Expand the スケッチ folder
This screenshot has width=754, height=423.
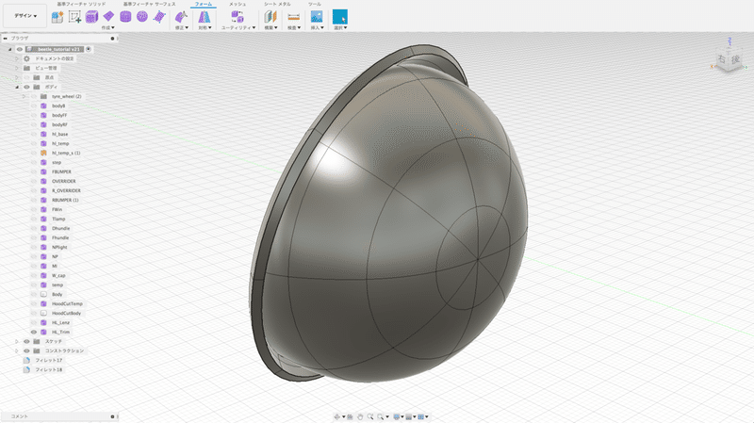17,341
